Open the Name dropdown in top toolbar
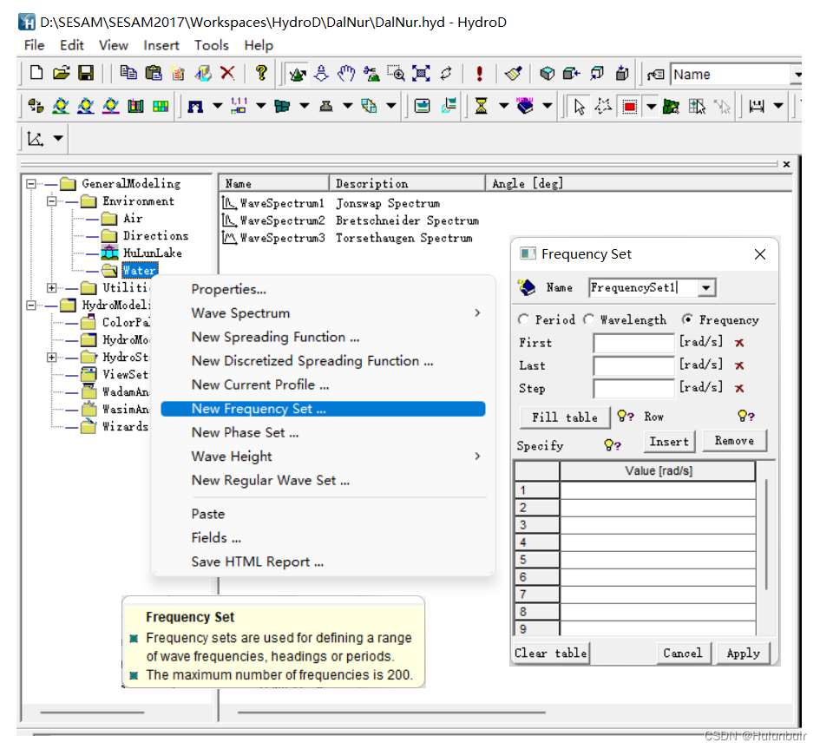The image size is (820, 749). tap(797, 75)
